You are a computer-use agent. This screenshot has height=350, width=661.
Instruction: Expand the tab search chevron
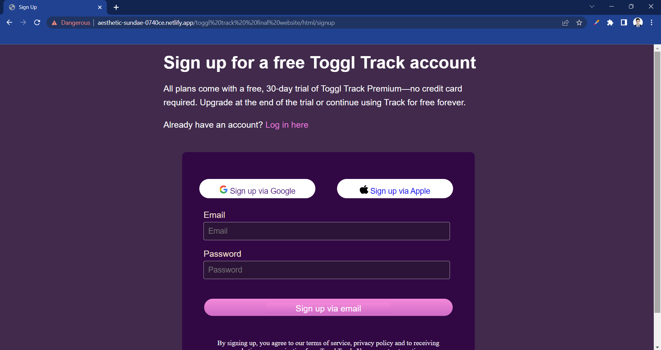tap(592, 7)
